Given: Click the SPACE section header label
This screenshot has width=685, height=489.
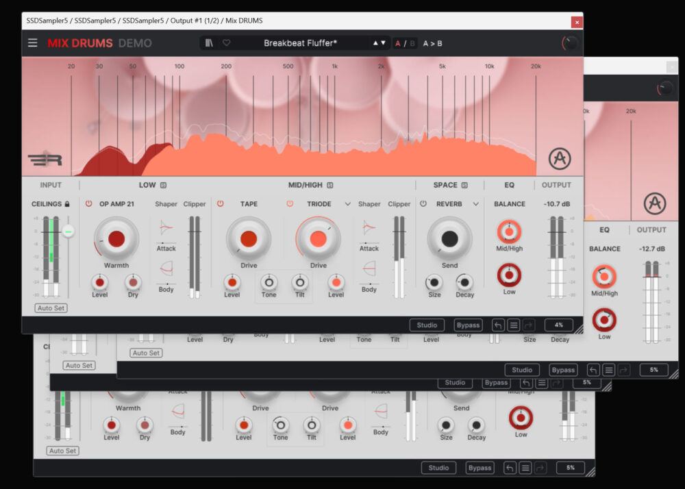Looking at the screenshot, I should pyautogui.click(x=445, y=185).
